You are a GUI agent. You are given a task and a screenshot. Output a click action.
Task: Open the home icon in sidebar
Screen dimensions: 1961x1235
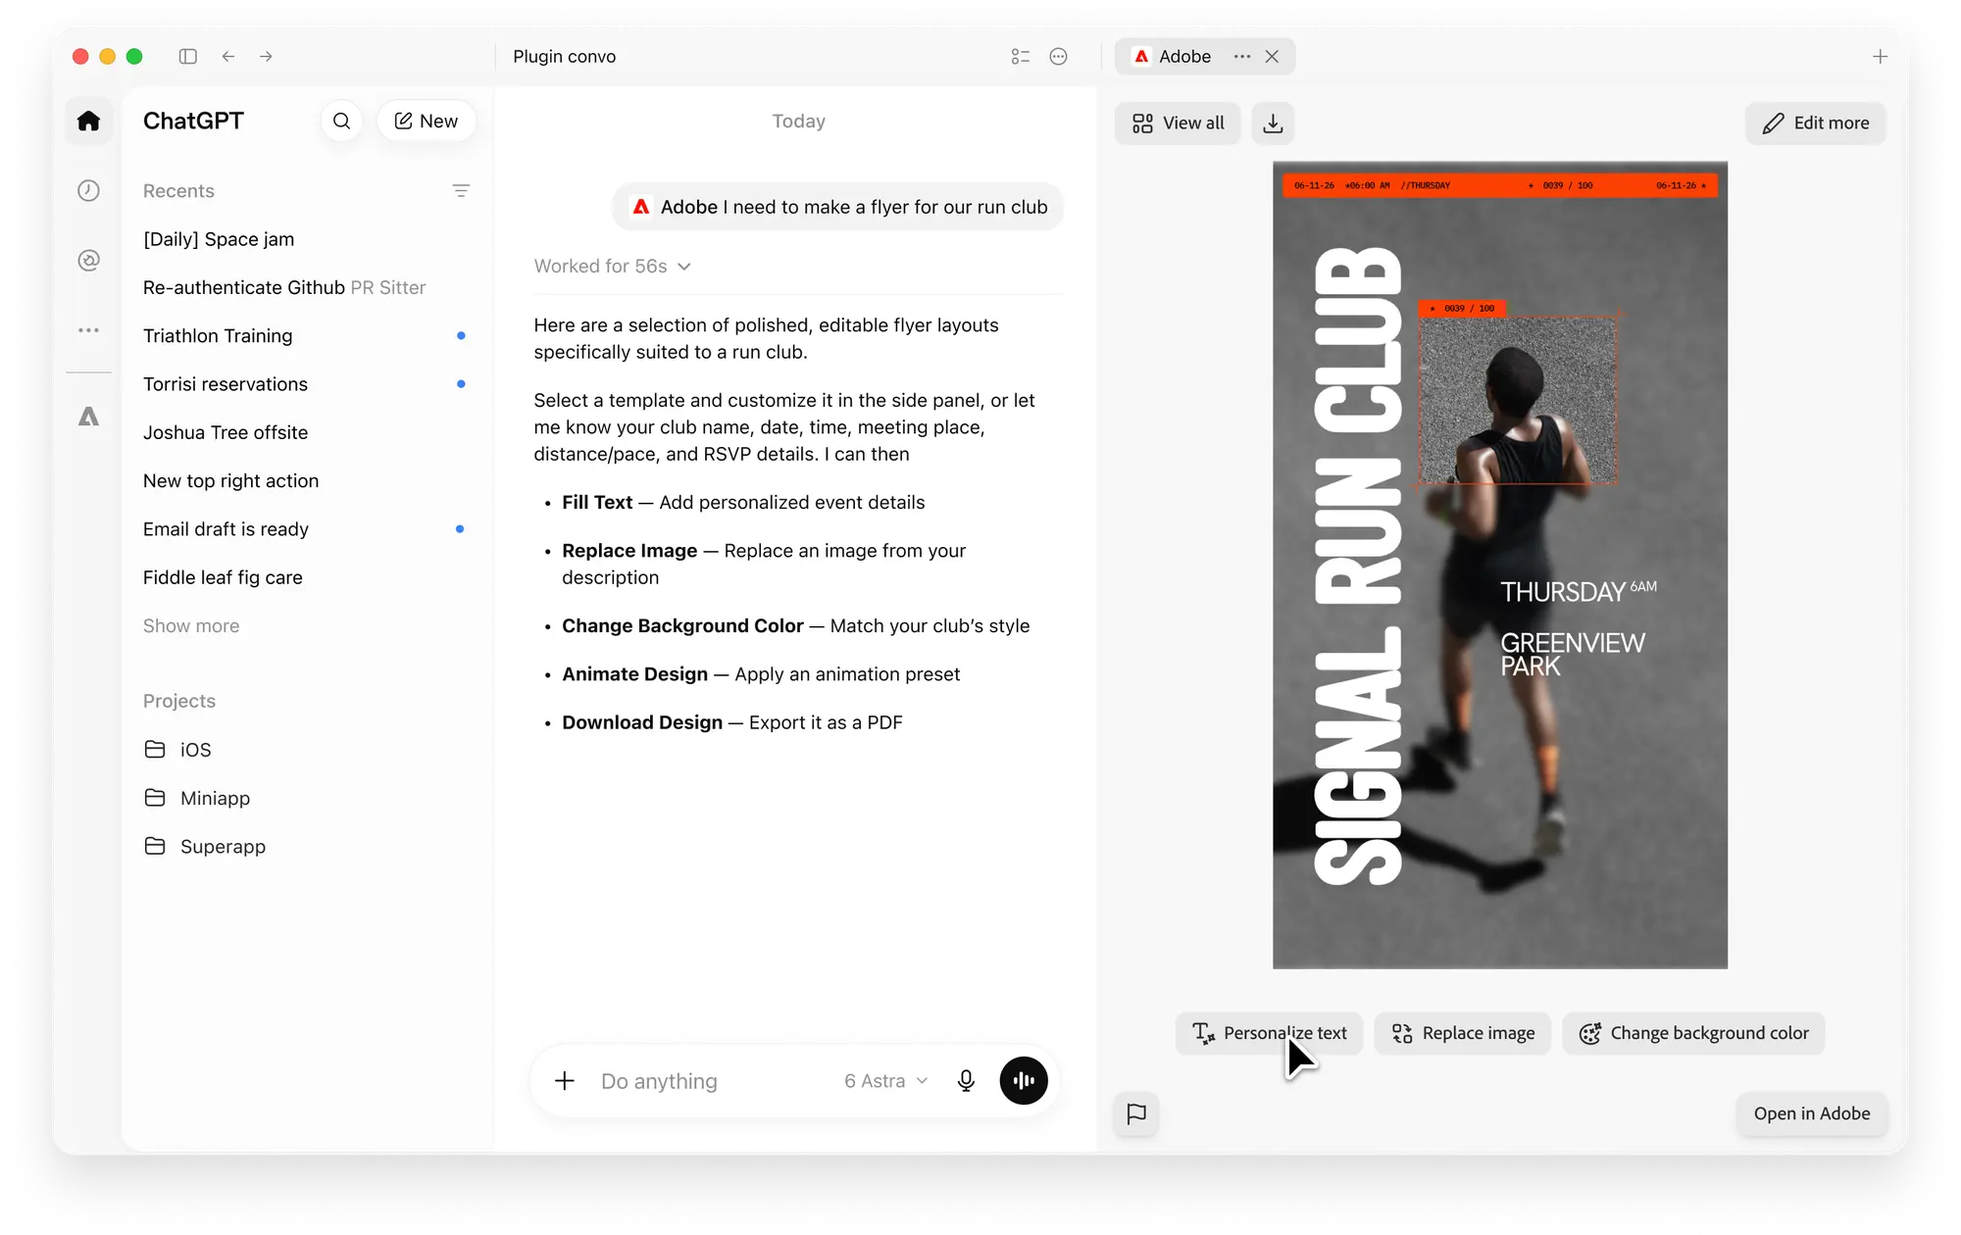[88, 121]
